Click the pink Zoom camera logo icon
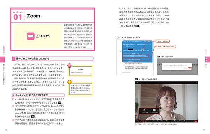 click(x=31, y=36)
